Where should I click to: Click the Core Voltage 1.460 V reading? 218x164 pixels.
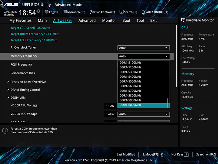pos(186,62)
